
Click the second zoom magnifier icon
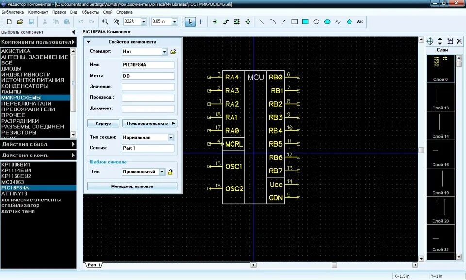point(116,22)
